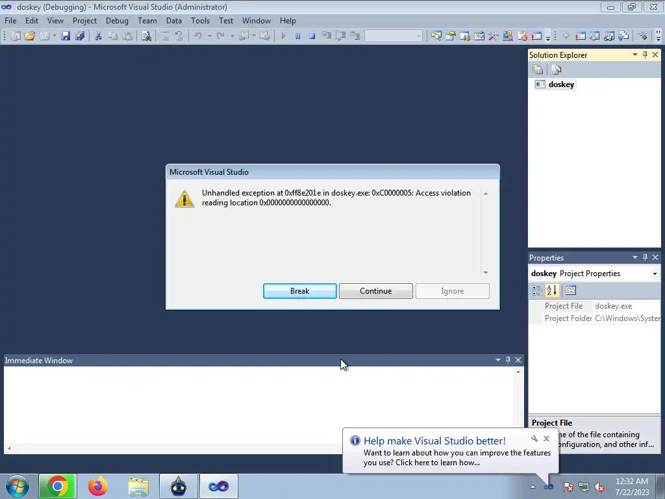Toggle auto-hide pin on Solution Explorer

coord(645,55)
